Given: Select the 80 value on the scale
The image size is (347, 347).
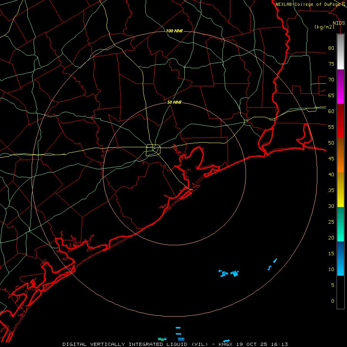Looking at the screenshot, I should tap(331, 48).
